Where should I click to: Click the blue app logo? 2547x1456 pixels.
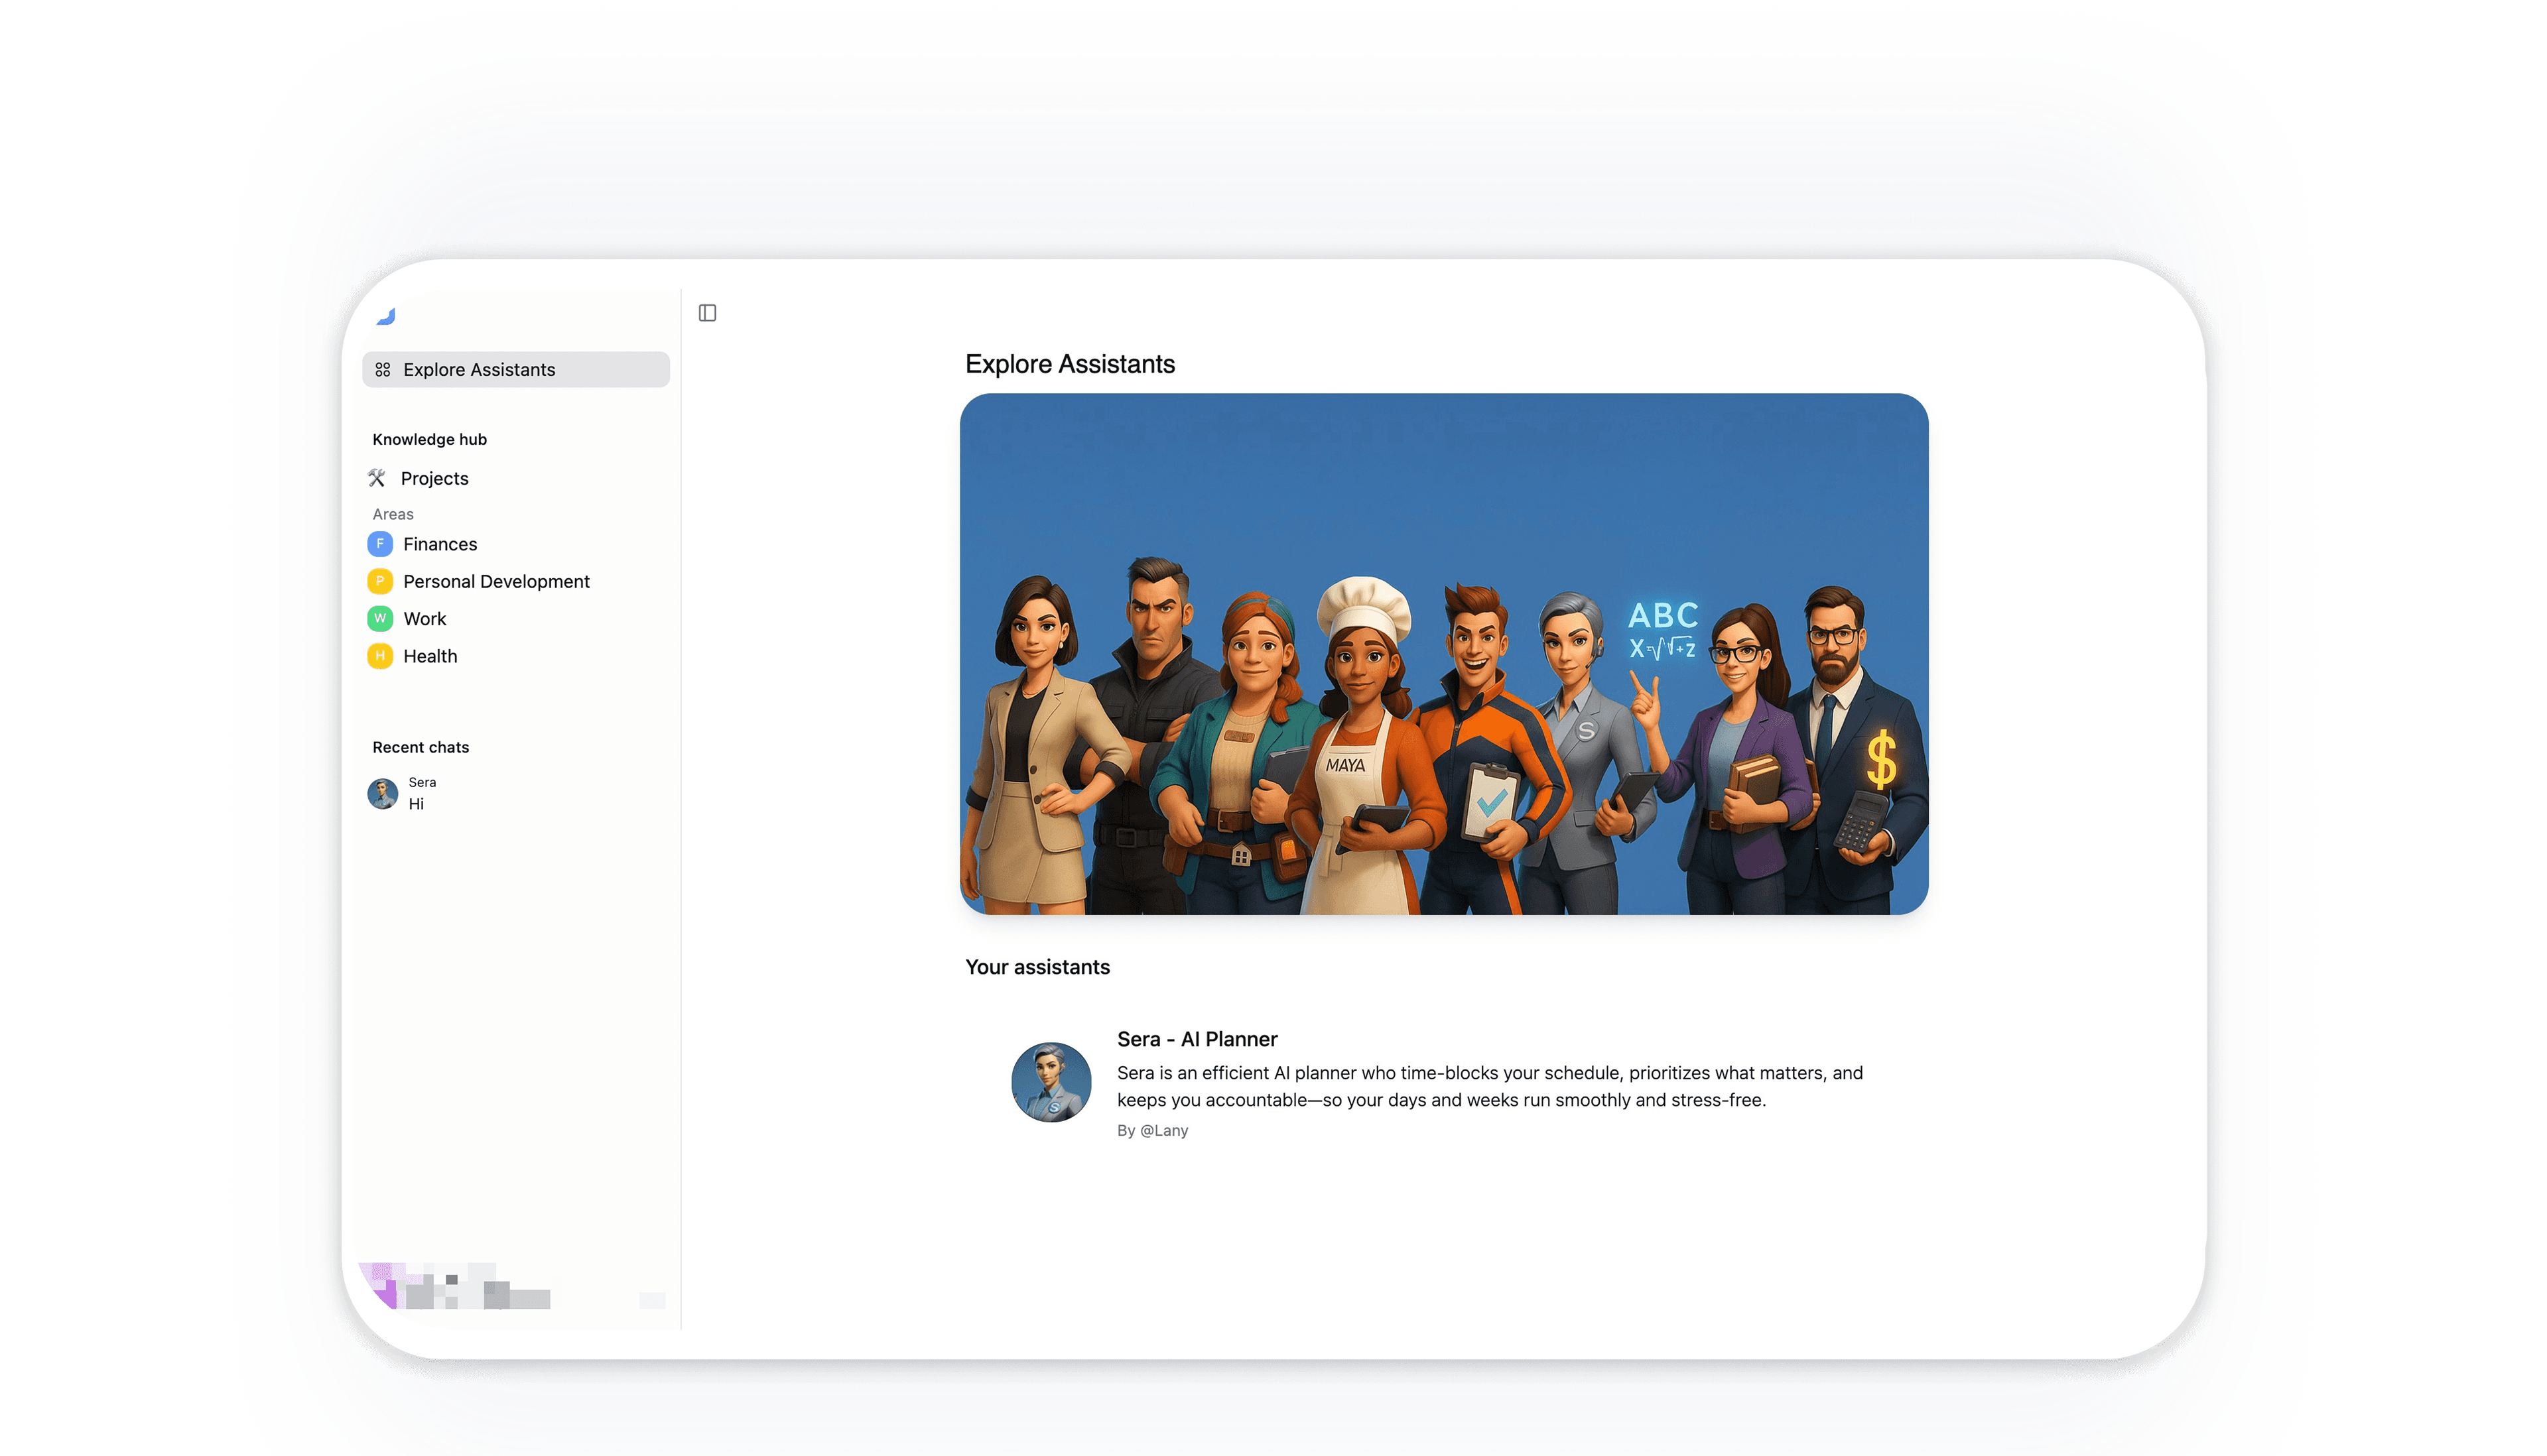[386, 316]
